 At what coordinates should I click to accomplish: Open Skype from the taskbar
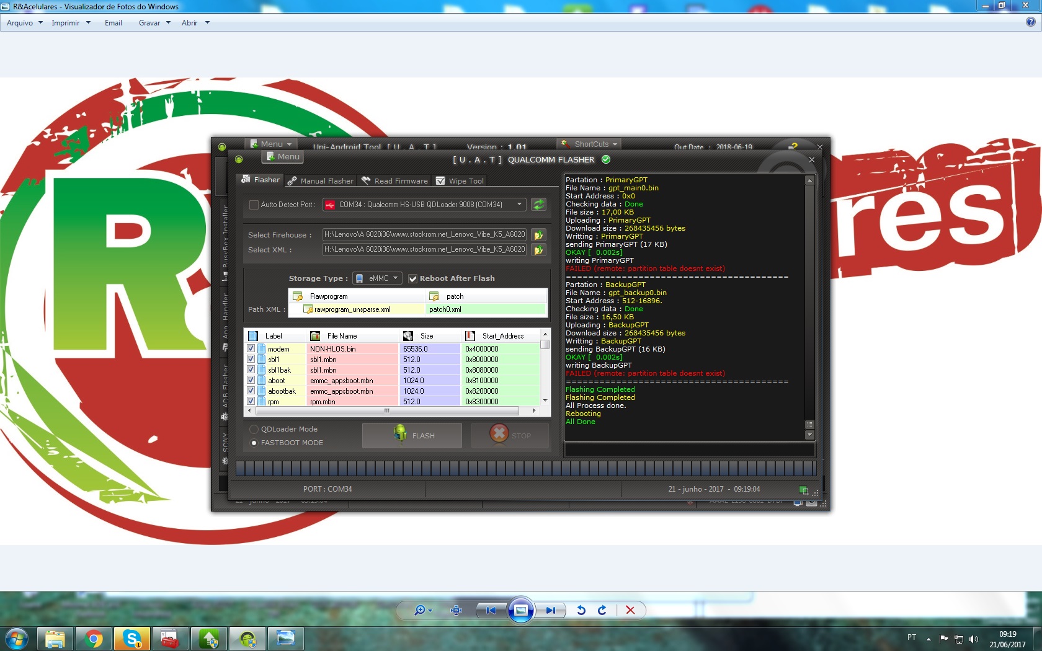click(132, 638)
